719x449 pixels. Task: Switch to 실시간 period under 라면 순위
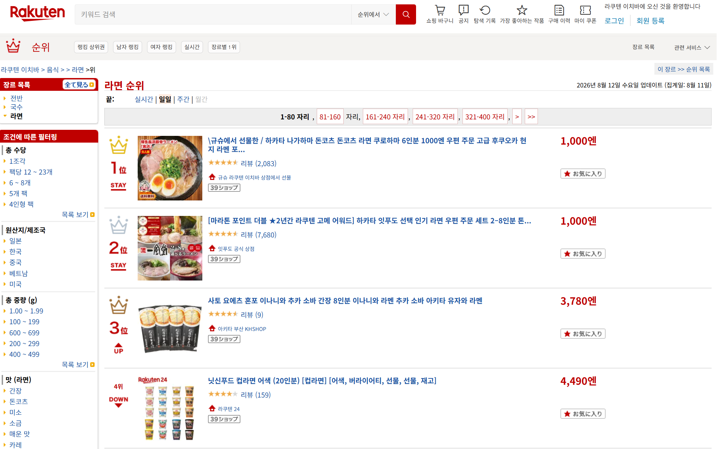(x=144, y=99)
